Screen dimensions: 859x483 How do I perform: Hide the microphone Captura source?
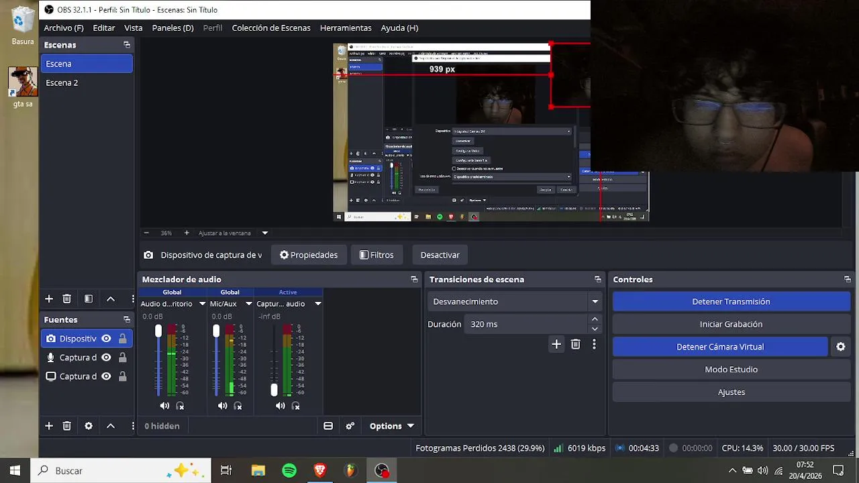106,358
